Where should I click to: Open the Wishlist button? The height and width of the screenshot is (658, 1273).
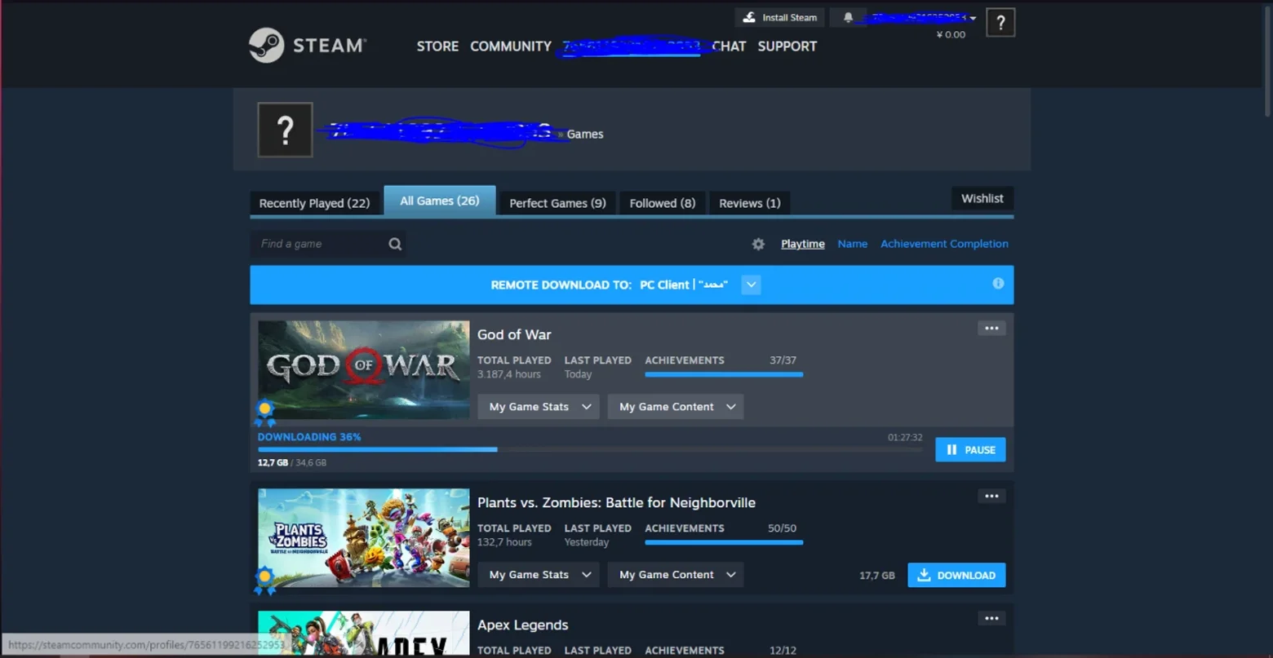982,198
